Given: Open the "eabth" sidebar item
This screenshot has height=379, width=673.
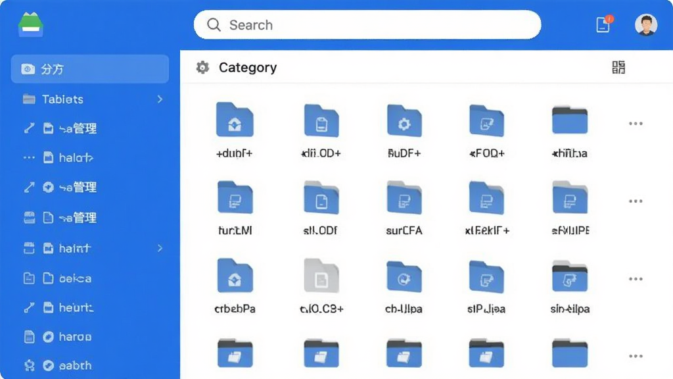Looking at the screenshot, I should pos(90,366).
